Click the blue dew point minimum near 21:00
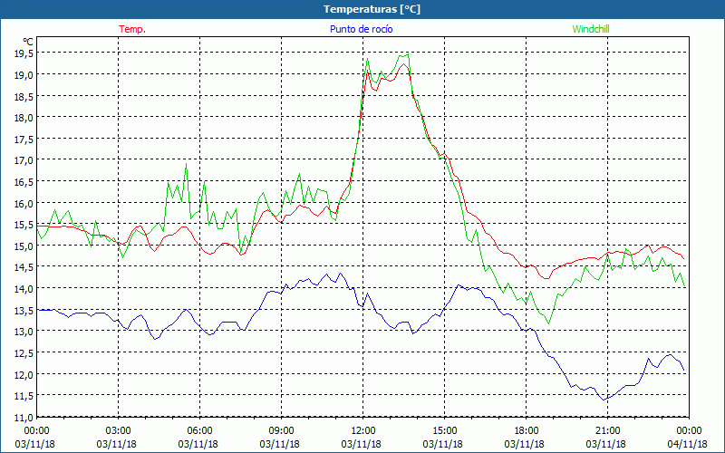This screenshot has height=453, width=725. coord(604,400)
